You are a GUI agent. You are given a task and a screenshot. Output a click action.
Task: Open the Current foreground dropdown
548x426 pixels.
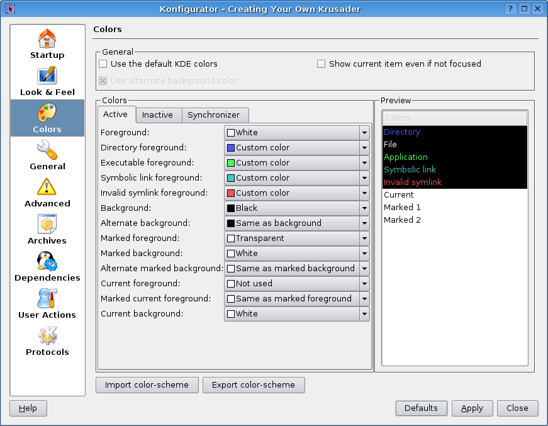click(x=297, y=283)
